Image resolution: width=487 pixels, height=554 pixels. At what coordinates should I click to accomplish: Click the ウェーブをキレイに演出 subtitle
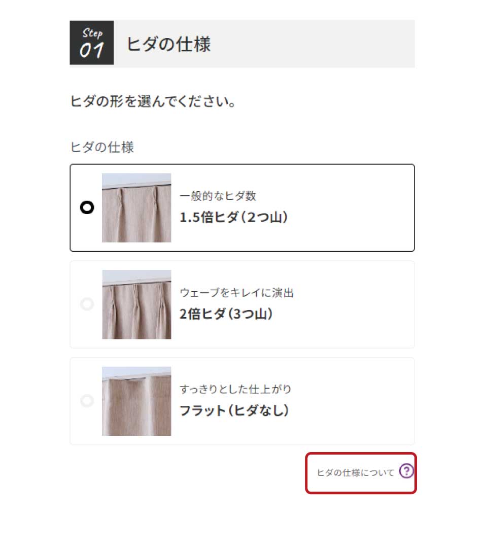[x=236, y=293]
